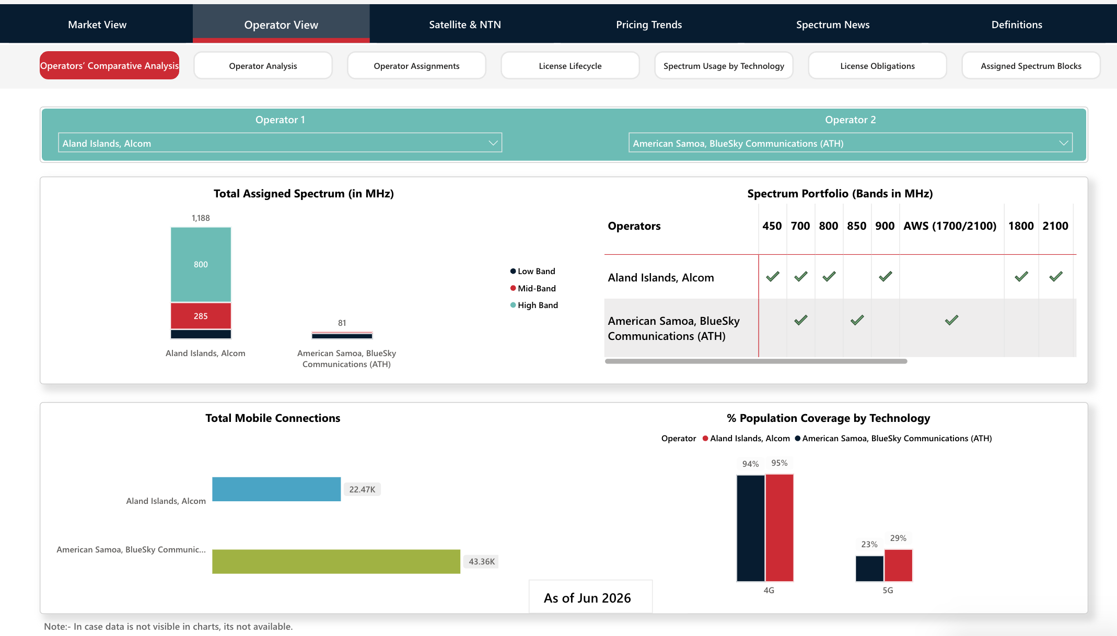1117x636 pixels.
Task: Click Alcom's 900 band checkmark
Action: pos(885,277)
